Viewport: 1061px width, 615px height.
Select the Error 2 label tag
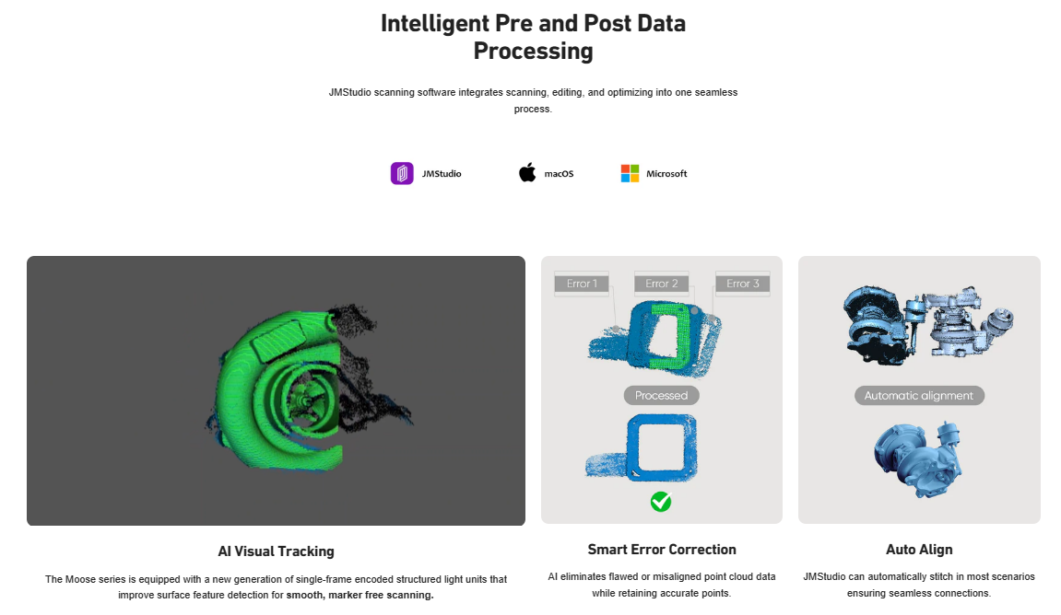[662, 284]
